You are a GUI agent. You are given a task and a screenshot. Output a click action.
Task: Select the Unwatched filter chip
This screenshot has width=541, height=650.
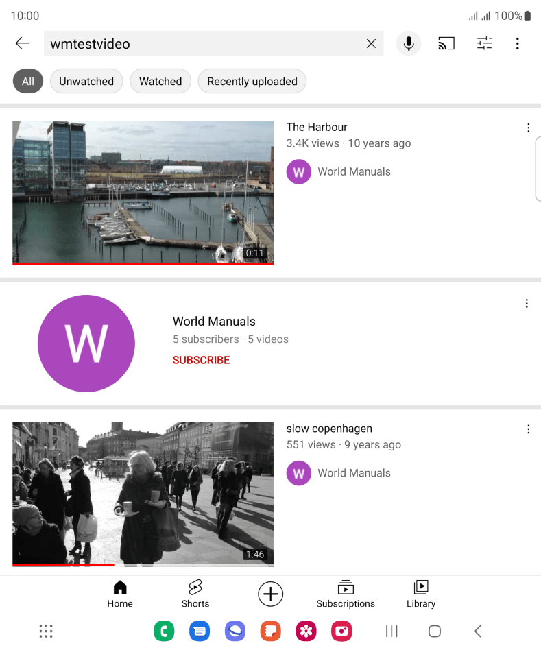click(x=86, y=81)
